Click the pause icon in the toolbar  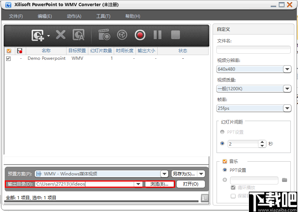click(158, 35)
